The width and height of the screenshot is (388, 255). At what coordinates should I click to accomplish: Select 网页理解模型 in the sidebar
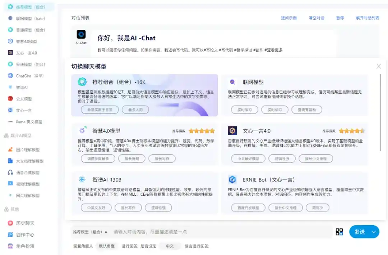[28, 195]
